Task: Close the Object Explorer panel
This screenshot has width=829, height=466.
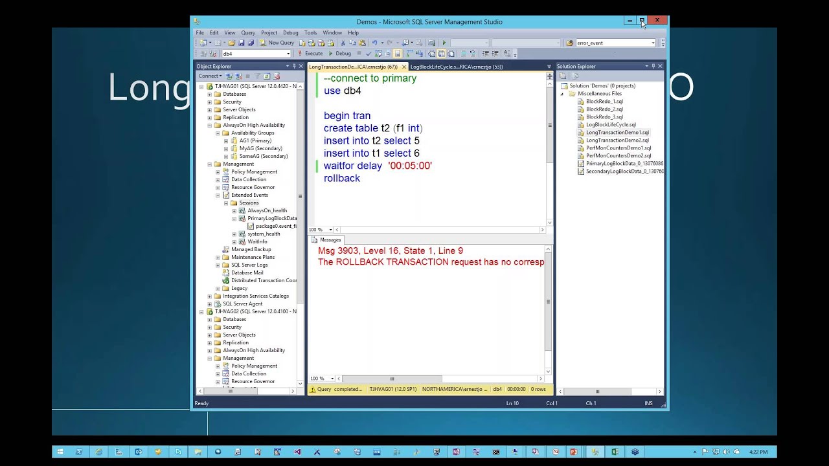Action: 301,66
